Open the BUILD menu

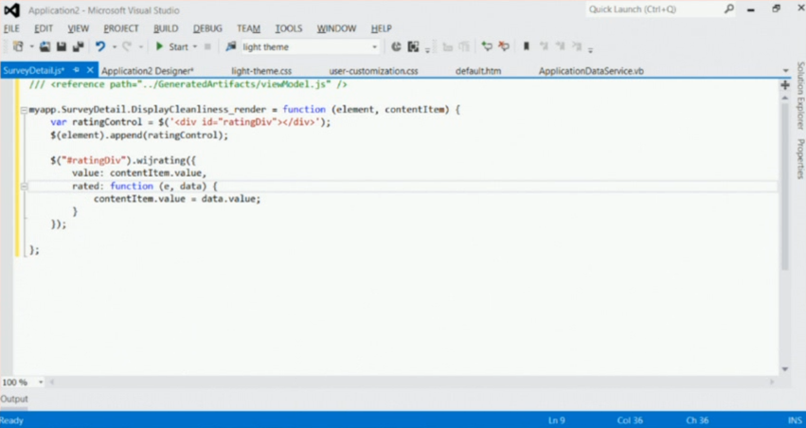166,28
